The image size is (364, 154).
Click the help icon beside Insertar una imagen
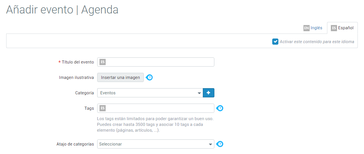coord(150,77)
